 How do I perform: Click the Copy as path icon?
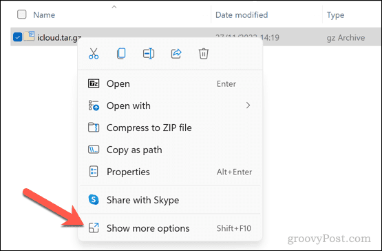[94, 150]
